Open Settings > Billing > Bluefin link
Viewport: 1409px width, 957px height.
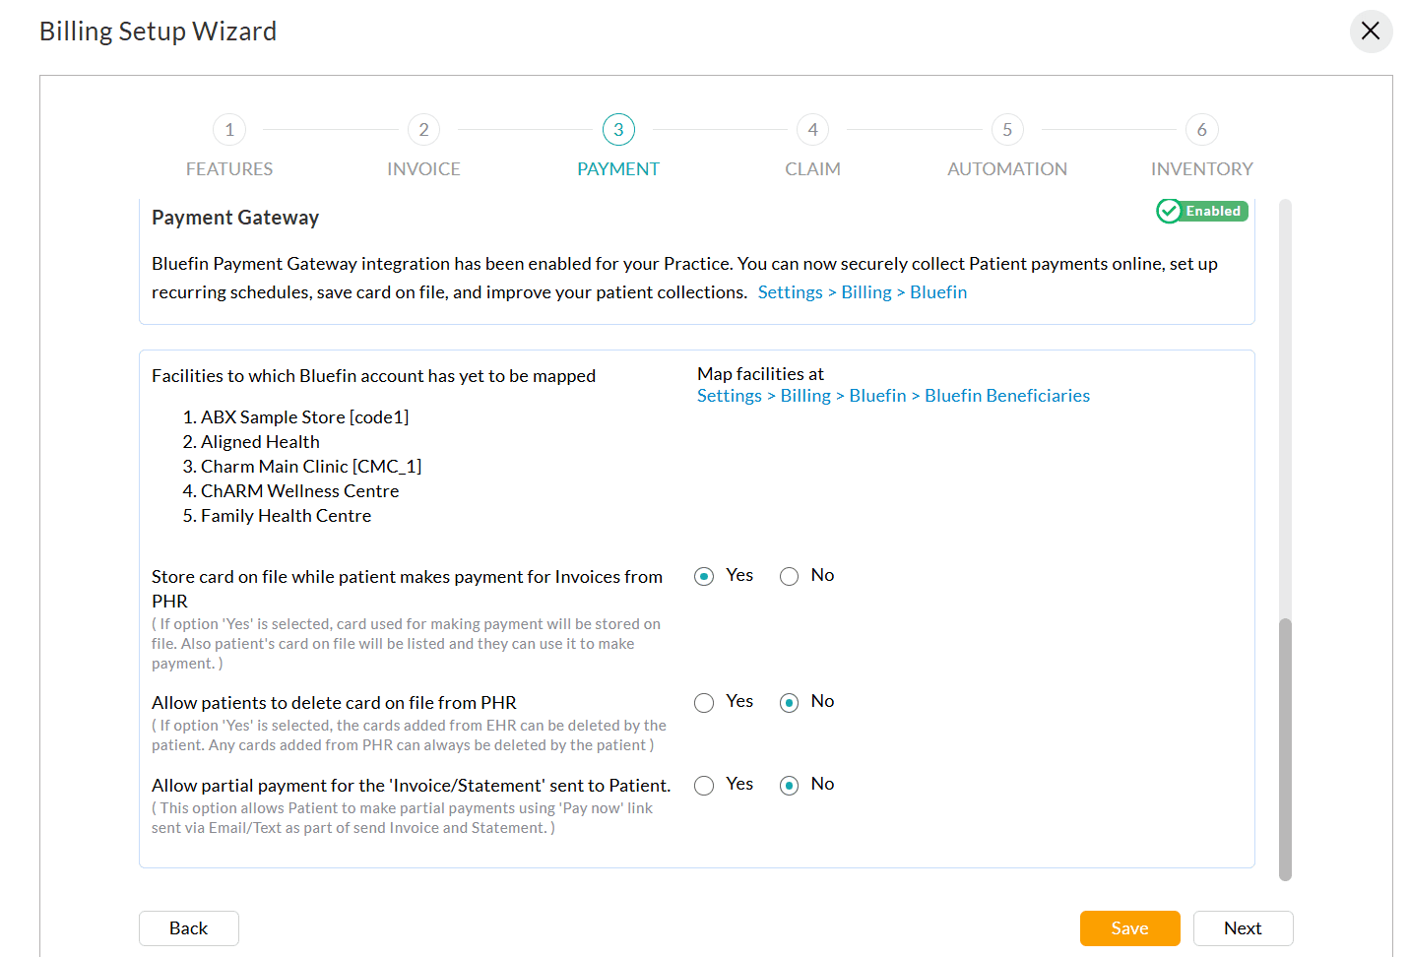[862, 291]
